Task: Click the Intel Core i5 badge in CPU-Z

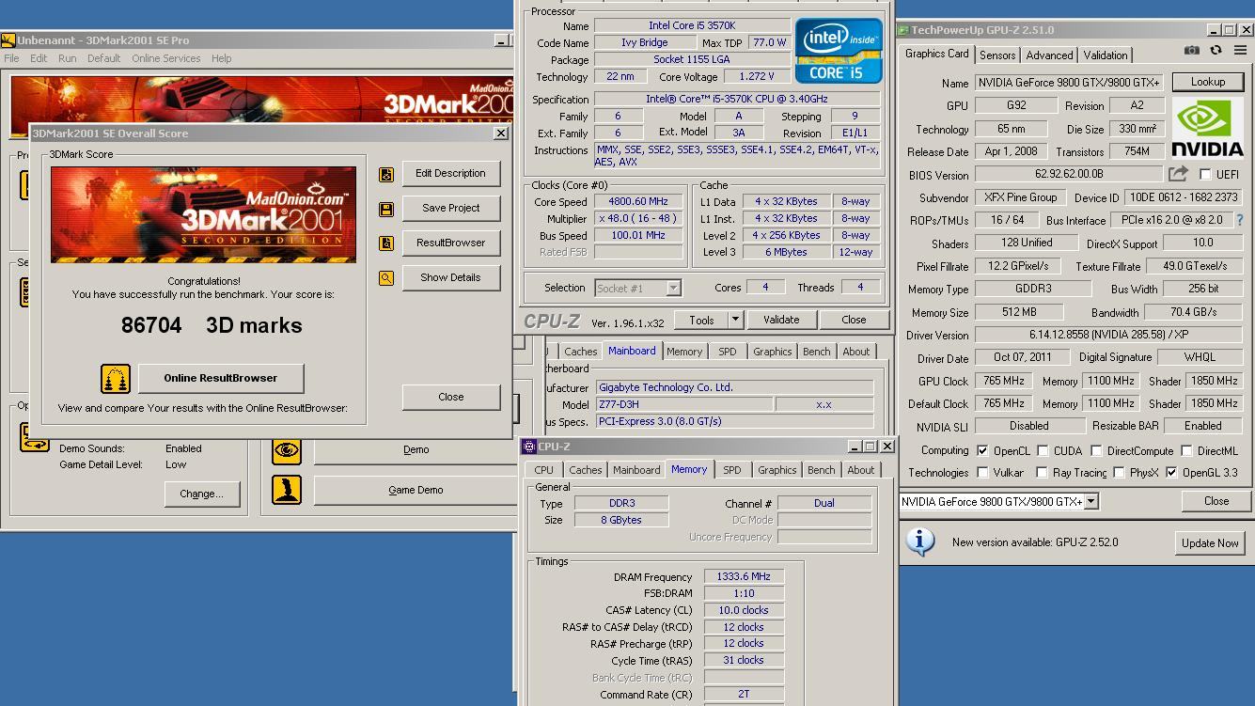Action: [839, 51]
